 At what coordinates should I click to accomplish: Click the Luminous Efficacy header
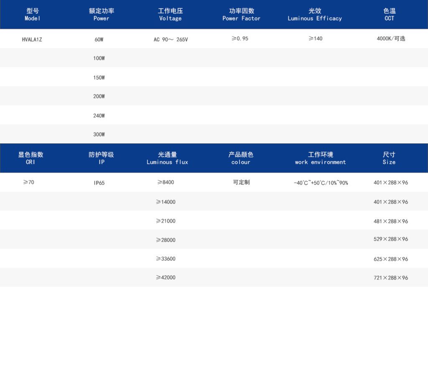point(314,15)
